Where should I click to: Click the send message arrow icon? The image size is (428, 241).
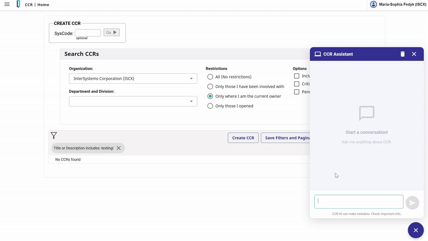coord(412,203)
